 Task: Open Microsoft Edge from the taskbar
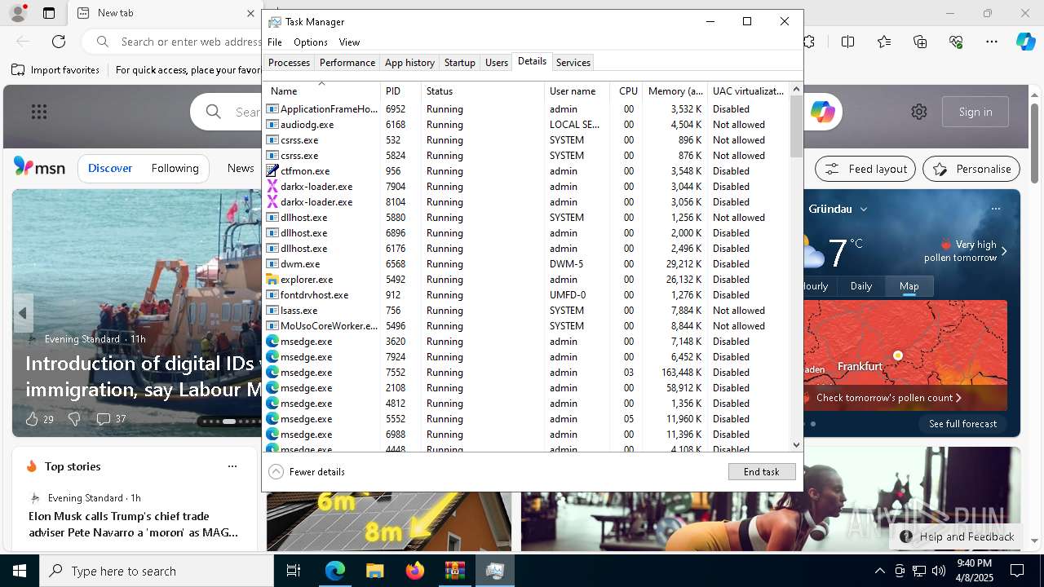coord(335,571)
